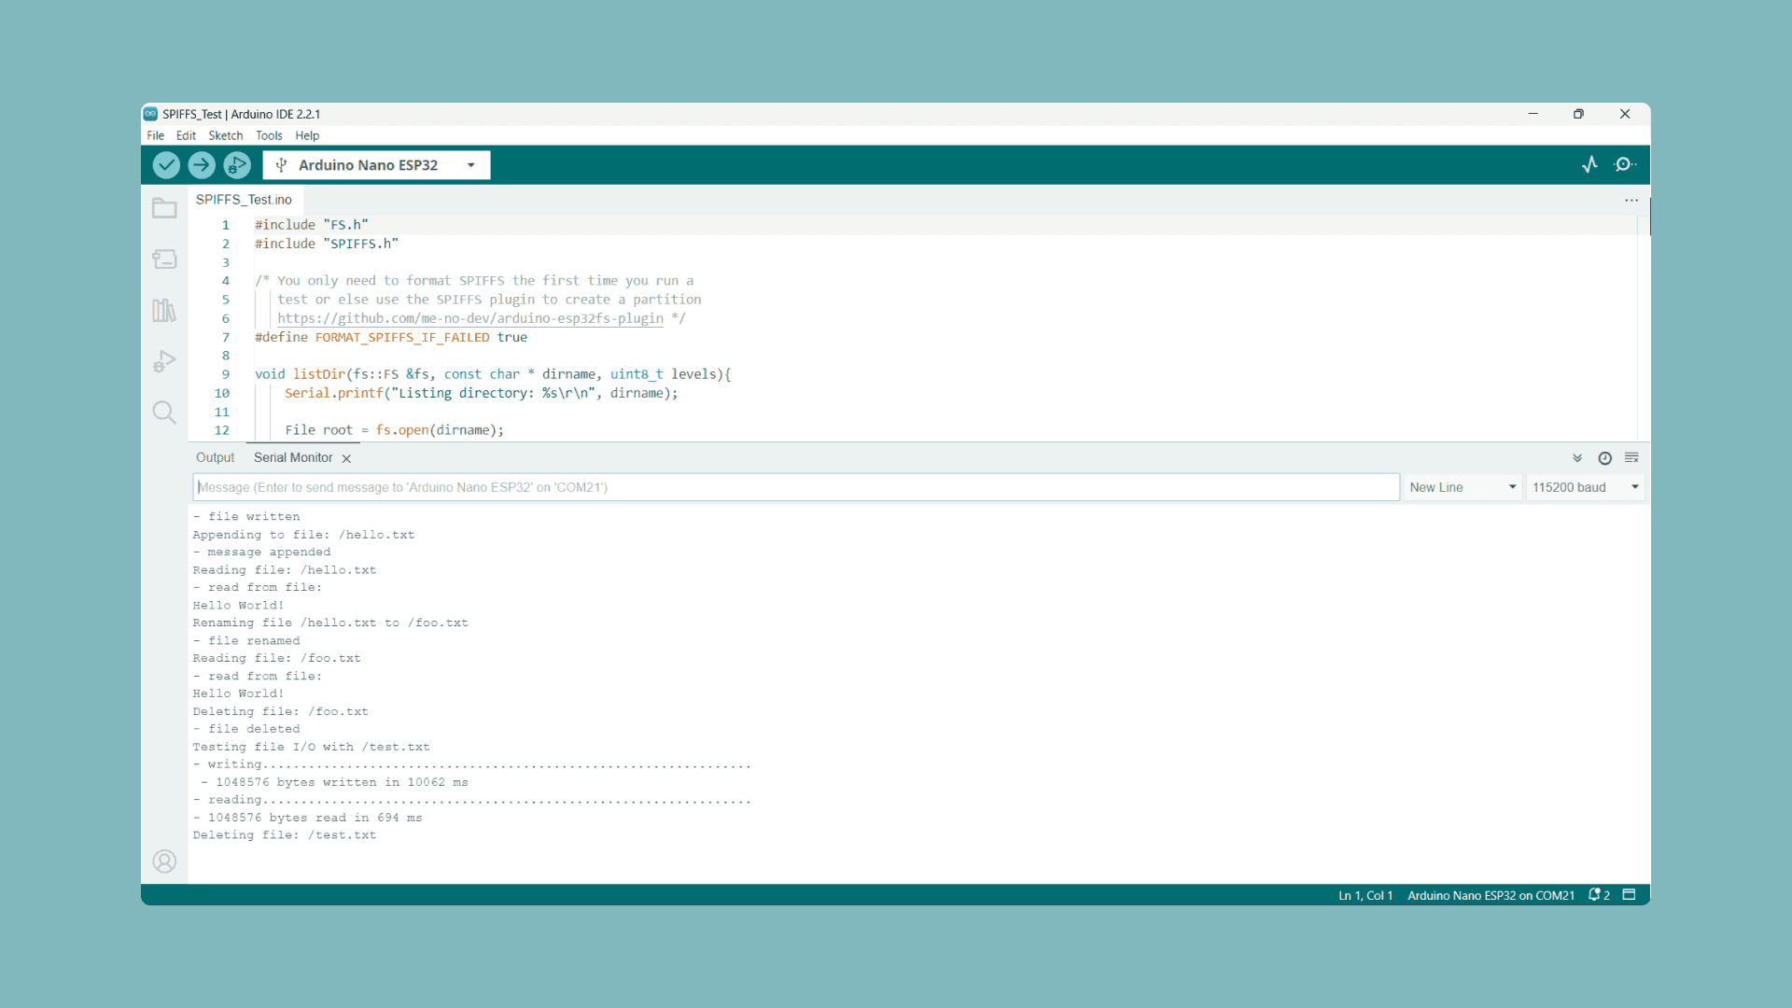The height and width of the screenshot is (1008, 1792).
Task: Open the Library Manager sidebar icon
Action: point(164,310)
